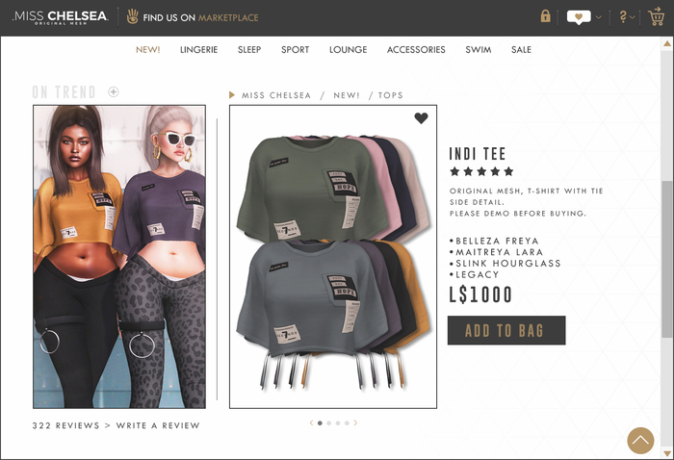Expand the wishlist dropdown chevron
The image size is (674, 460).
tap(599, 17)
